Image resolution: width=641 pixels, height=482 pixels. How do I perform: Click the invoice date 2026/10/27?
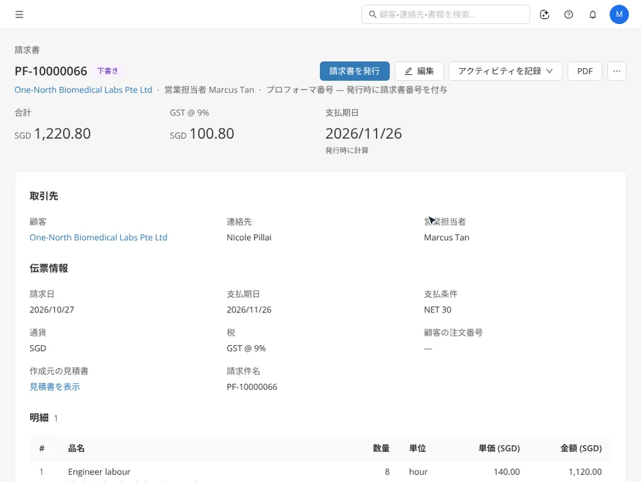[x=52, y=310]
